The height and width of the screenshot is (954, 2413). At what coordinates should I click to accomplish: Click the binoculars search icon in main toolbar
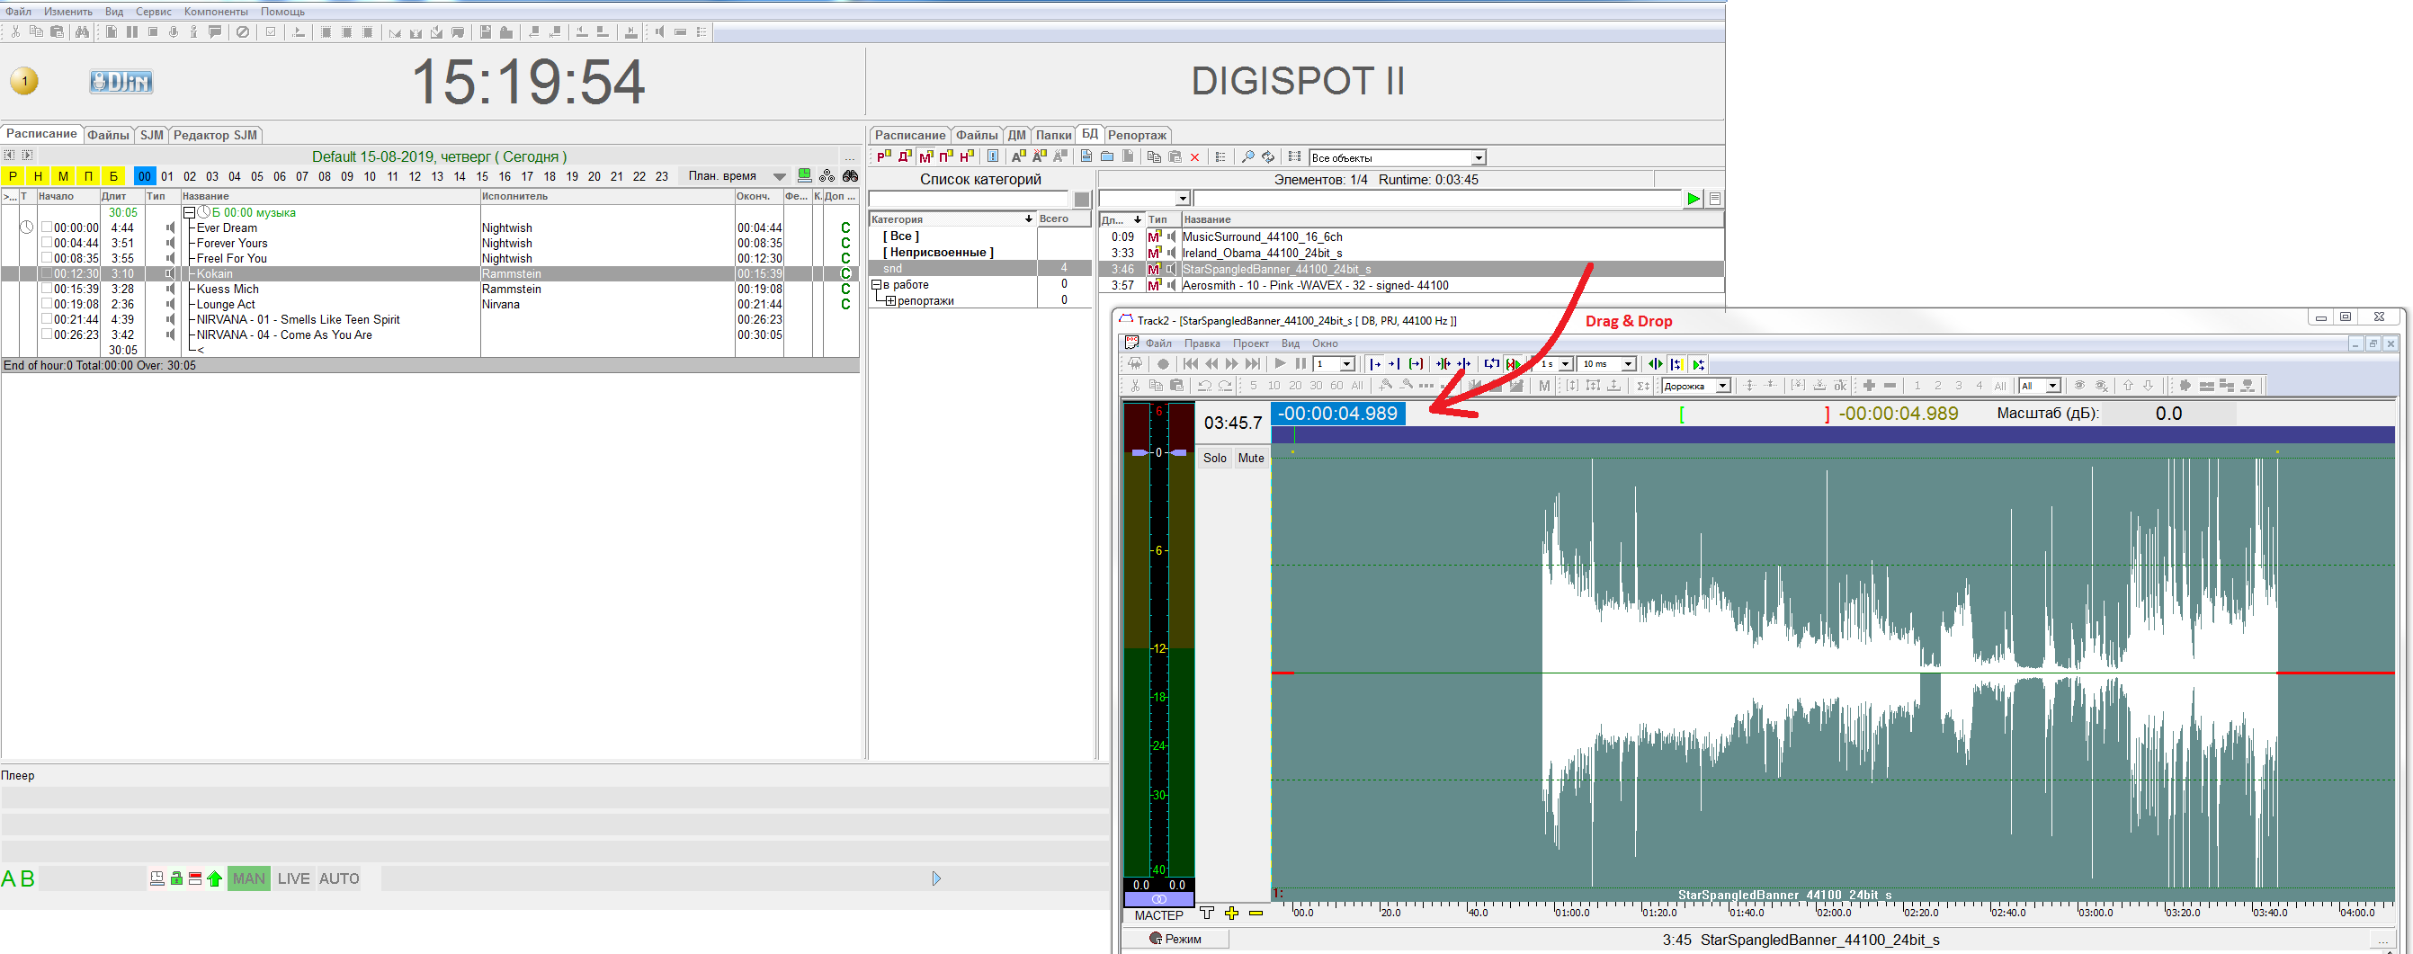point(83,31)
